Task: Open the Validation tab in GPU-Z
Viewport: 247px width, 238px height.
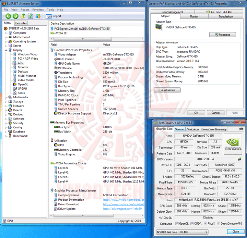Action: (193, 129)
